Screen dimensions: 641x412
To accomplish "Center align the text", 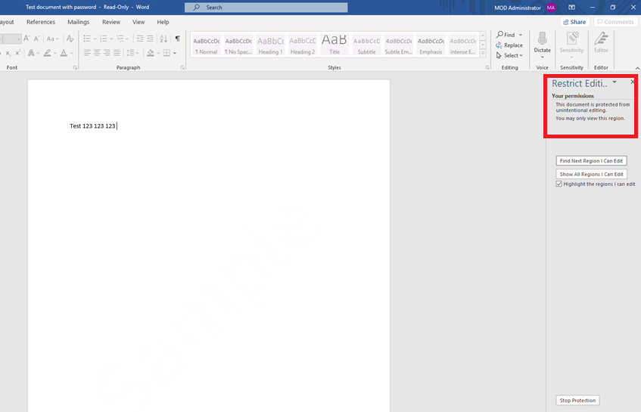I will point(97,53).
